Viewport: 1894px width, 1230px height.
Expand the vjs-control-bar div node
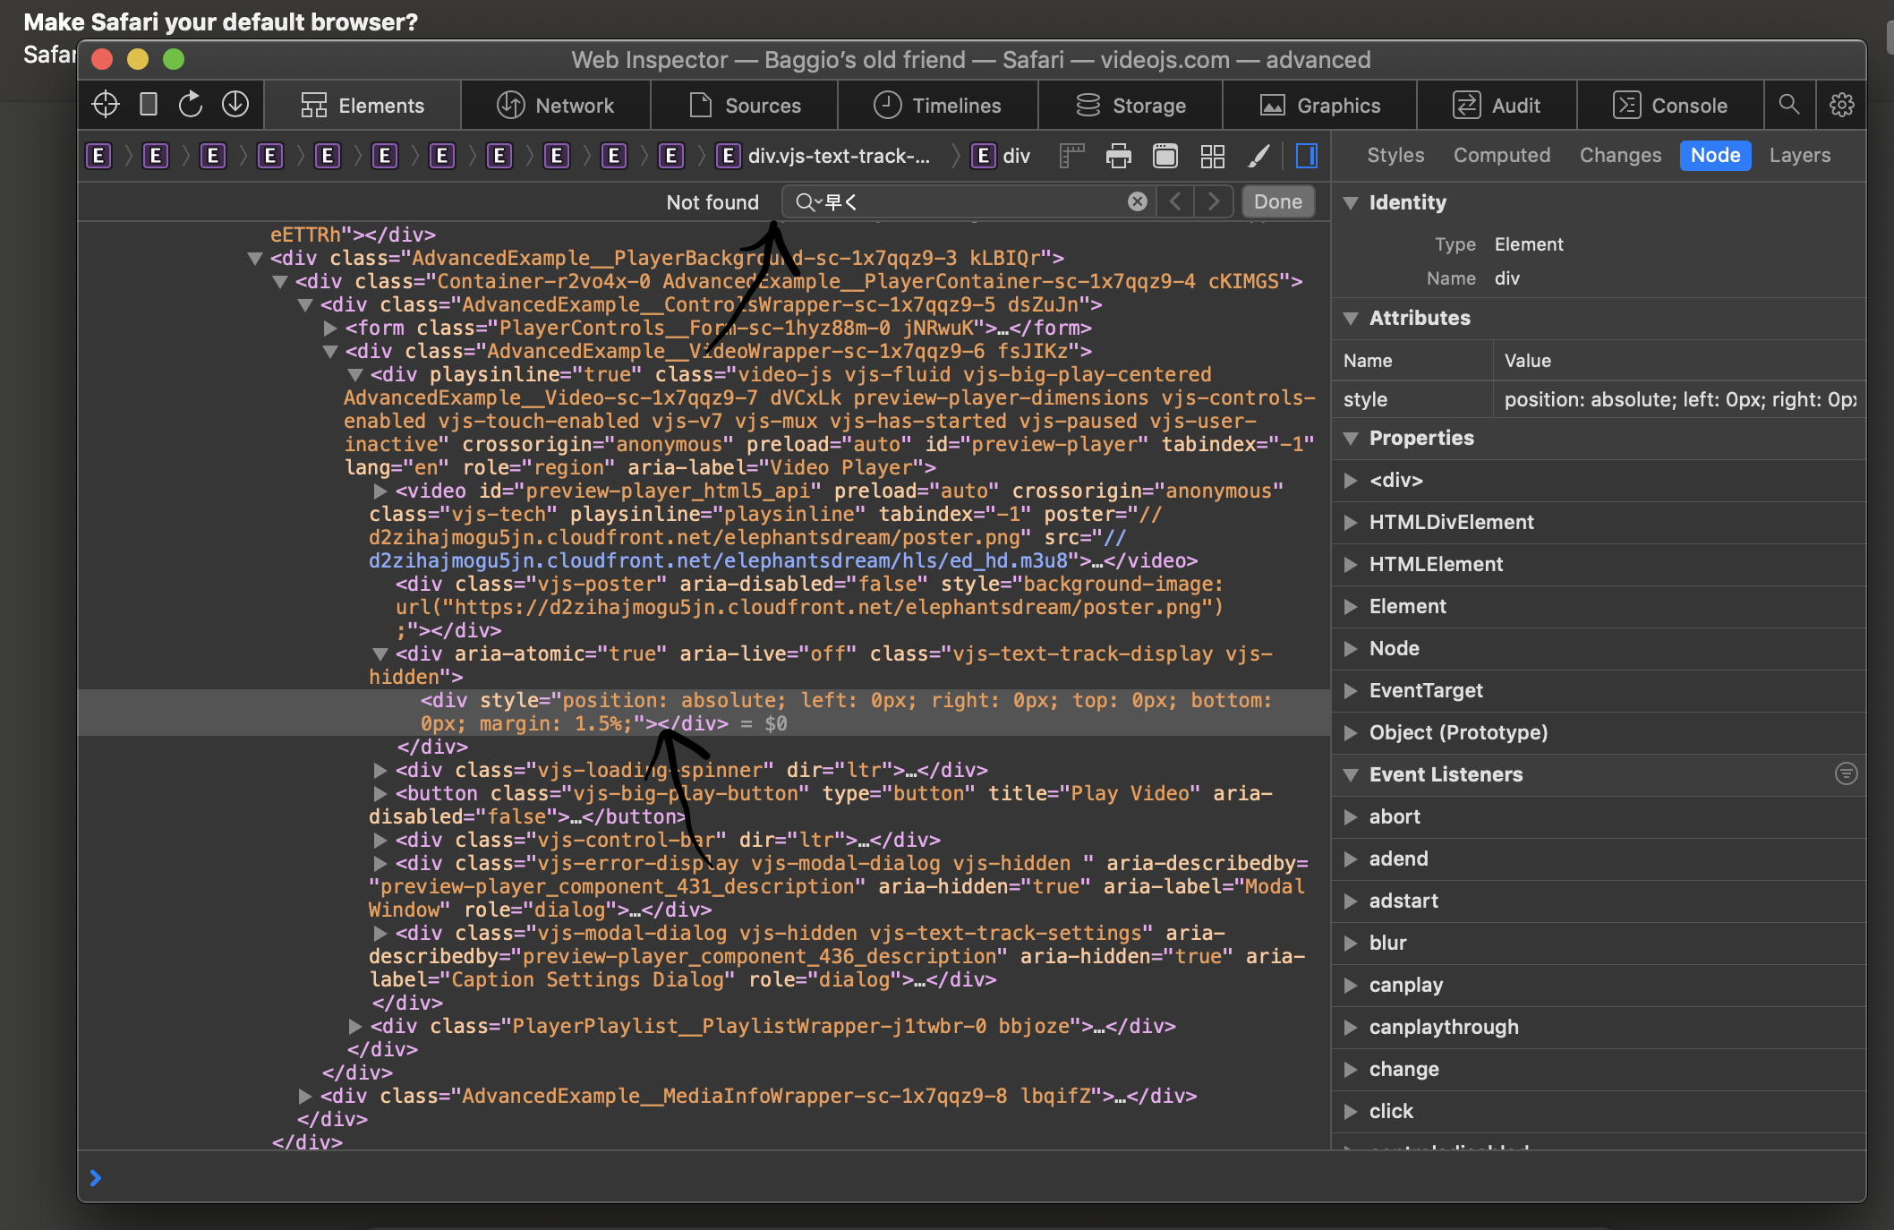point(380,840)
